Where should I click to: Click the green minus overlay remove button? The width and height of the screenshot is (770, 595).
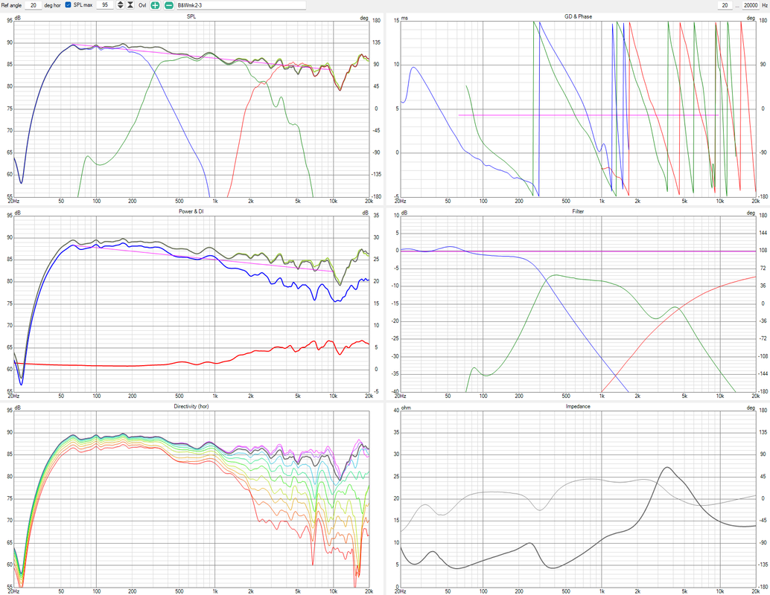click(168, 5)
